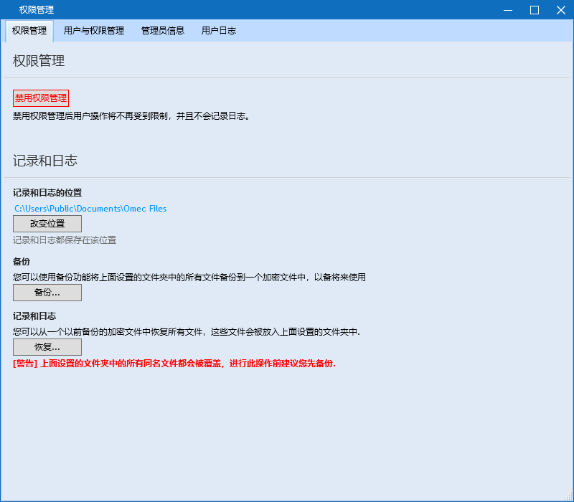Close the 权限管理 window
The height and width of the screenshot is (502, 574).
(x=560, y=10)
